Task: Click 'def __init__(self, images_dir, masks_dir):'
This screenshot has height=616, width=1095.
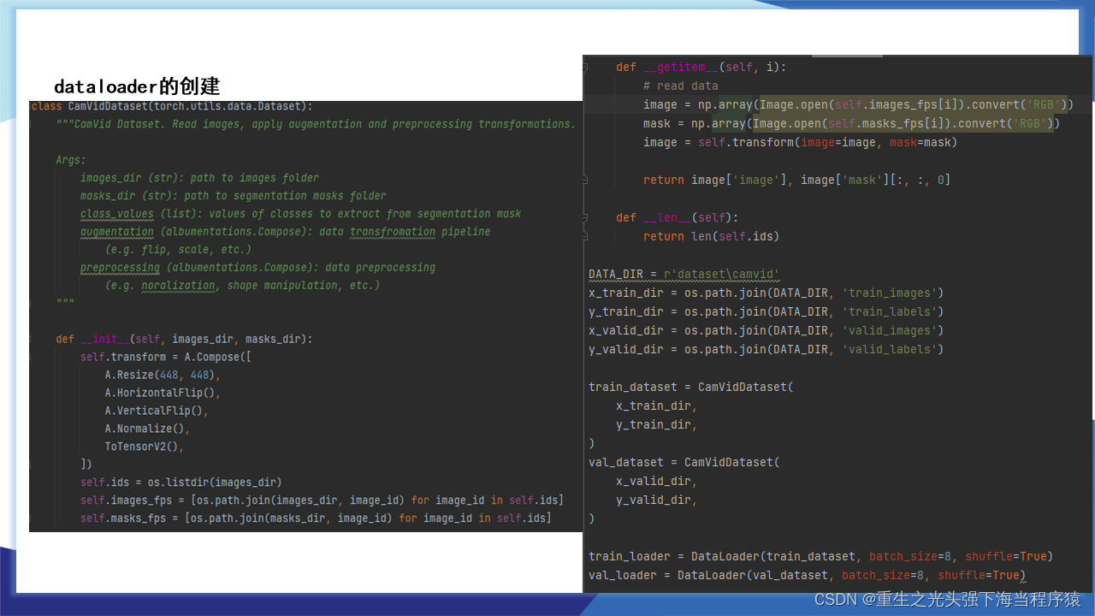Action: click(x=185, y=339)
